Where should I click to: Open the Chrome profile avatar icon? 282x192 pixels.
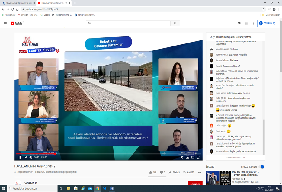[x=274, y=9]
